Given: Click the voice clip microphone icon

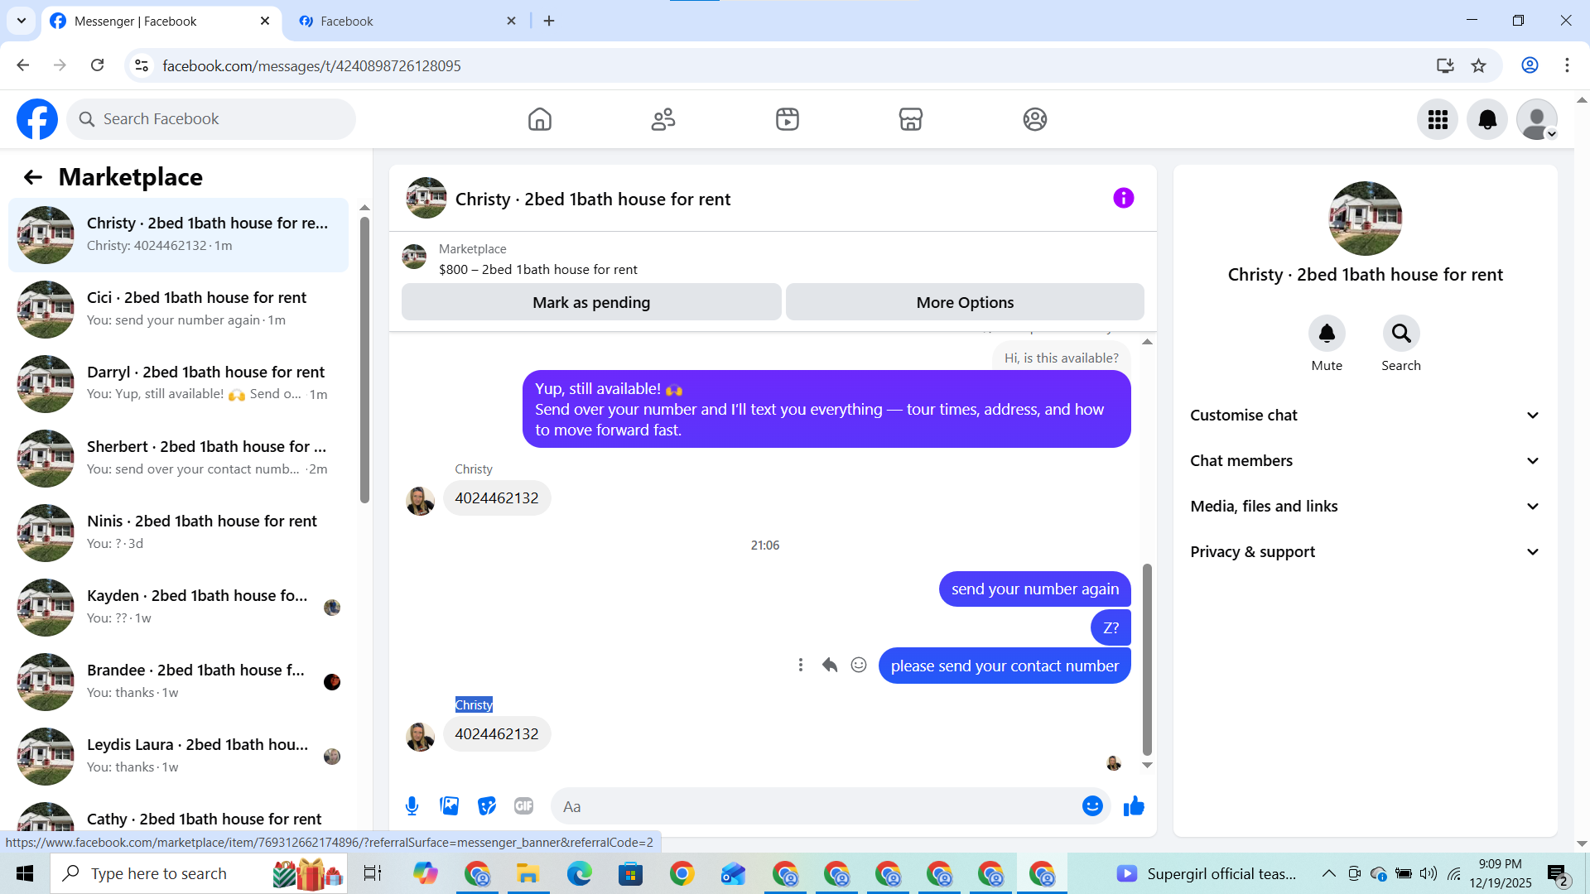Looking at the screenshot, I should tap(412, 806).
